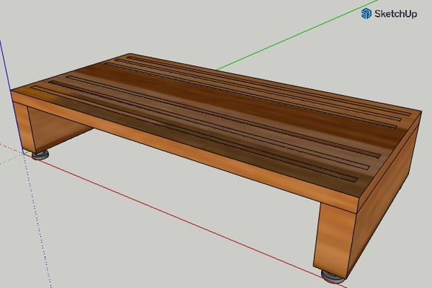The width and height of the screenshot is (432, 288).
Task: Click the dotted blue axis line
Action: pos(37,220)
